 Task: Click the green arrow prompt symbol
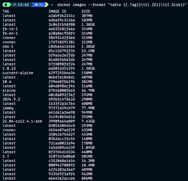click(52, 5)
